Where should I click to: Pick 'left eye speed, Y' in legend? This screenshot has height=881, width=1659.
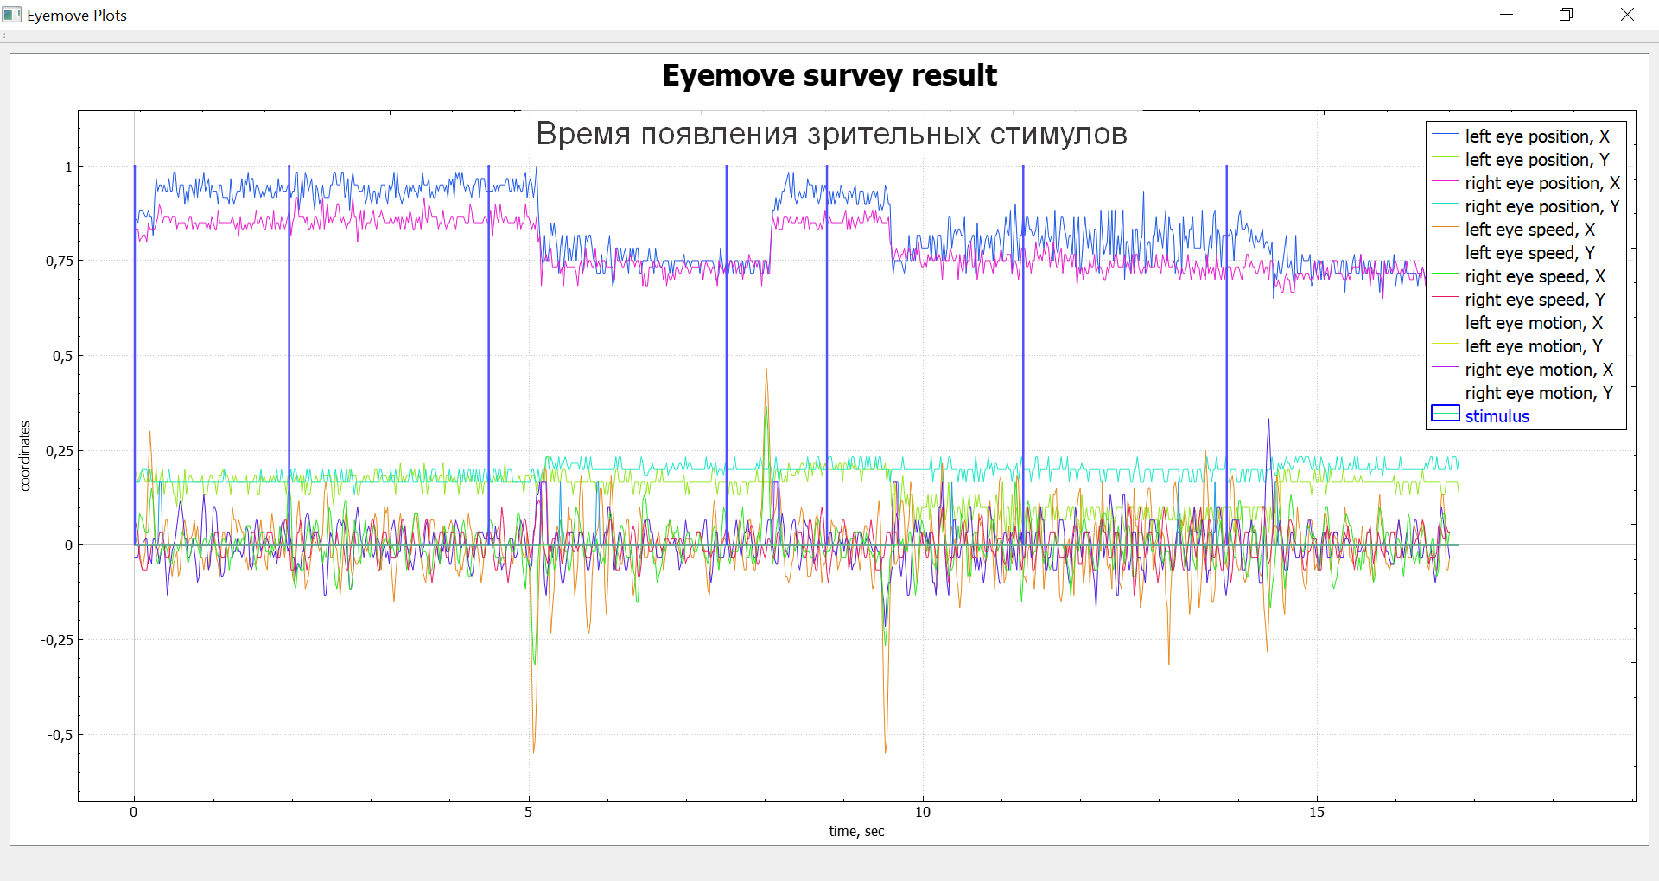(x=1529, y=253)
